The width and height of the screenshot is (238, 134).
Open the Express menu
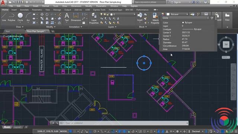coord(134,6)
